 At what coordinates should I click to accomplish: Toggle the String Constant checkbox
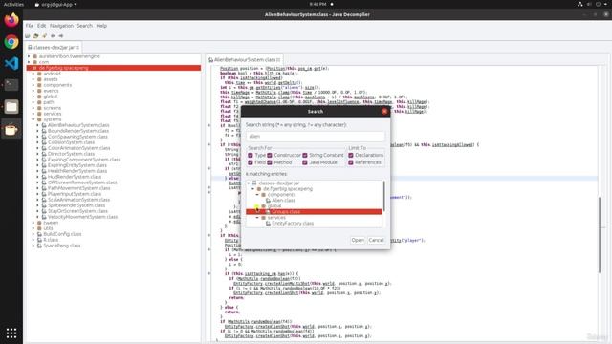(x=305, y=155)
